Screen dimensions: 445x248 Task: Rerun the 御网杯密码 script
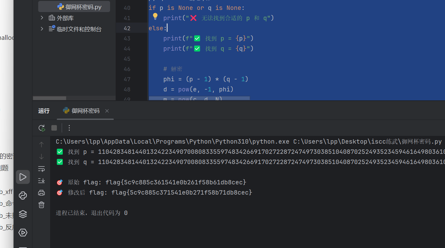pos(42,128)
